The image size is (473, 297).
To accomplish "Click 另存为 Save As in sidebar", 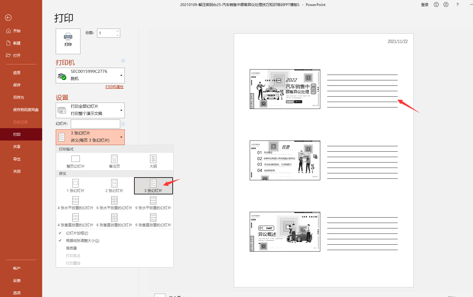I will (21, 97).
